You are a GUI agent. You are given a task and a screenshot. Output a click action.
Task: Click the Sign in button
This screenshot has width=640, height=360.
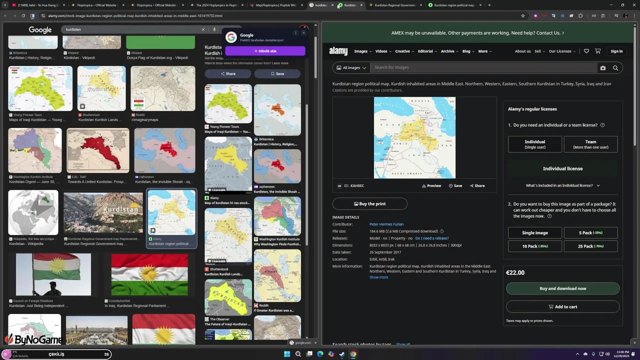616,51
